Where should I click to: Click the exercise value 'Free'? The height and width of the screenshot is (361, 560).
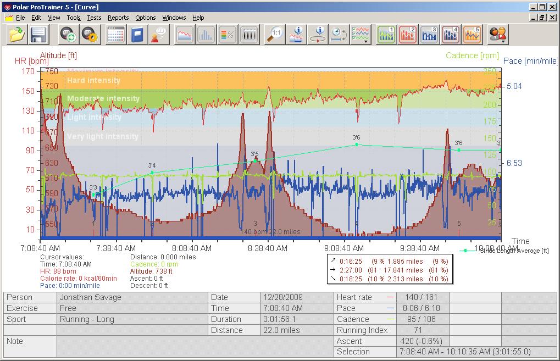(x=68, y=308)
